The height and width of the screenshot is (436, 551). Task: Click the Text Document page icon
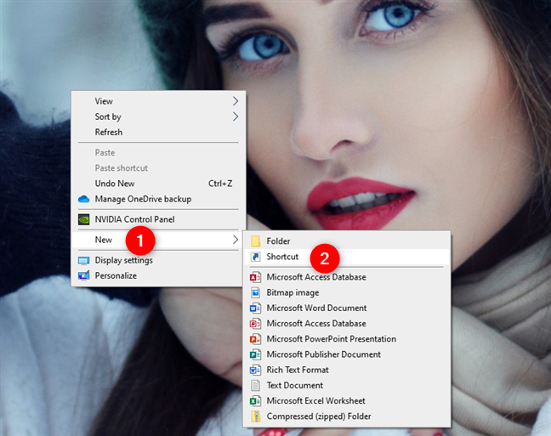[255, 385]
